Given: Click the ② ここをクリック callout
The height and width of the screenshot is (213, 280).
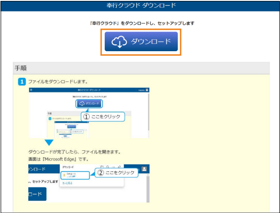Looking at the screenshot, I should coord(117,173).
